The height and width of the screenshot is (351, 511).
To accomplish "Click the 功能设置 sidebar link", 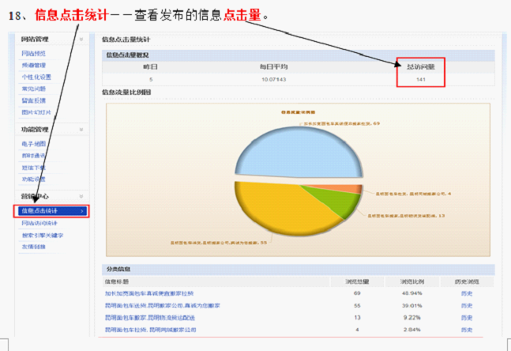I will 34,179.
